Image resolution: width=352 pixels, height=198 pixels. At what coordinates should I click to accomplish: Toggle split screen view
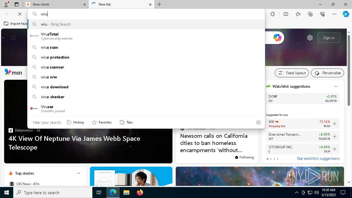point(286,14)
